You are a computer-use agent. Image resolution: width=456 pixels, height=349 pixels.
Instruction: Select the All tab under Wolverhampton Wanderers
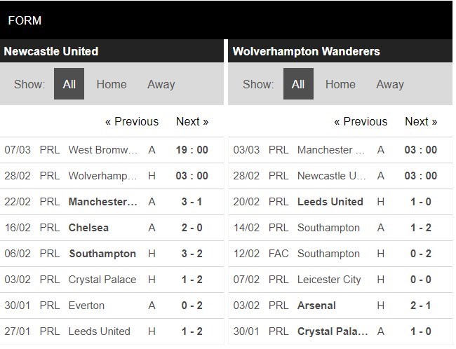(298, 84)
